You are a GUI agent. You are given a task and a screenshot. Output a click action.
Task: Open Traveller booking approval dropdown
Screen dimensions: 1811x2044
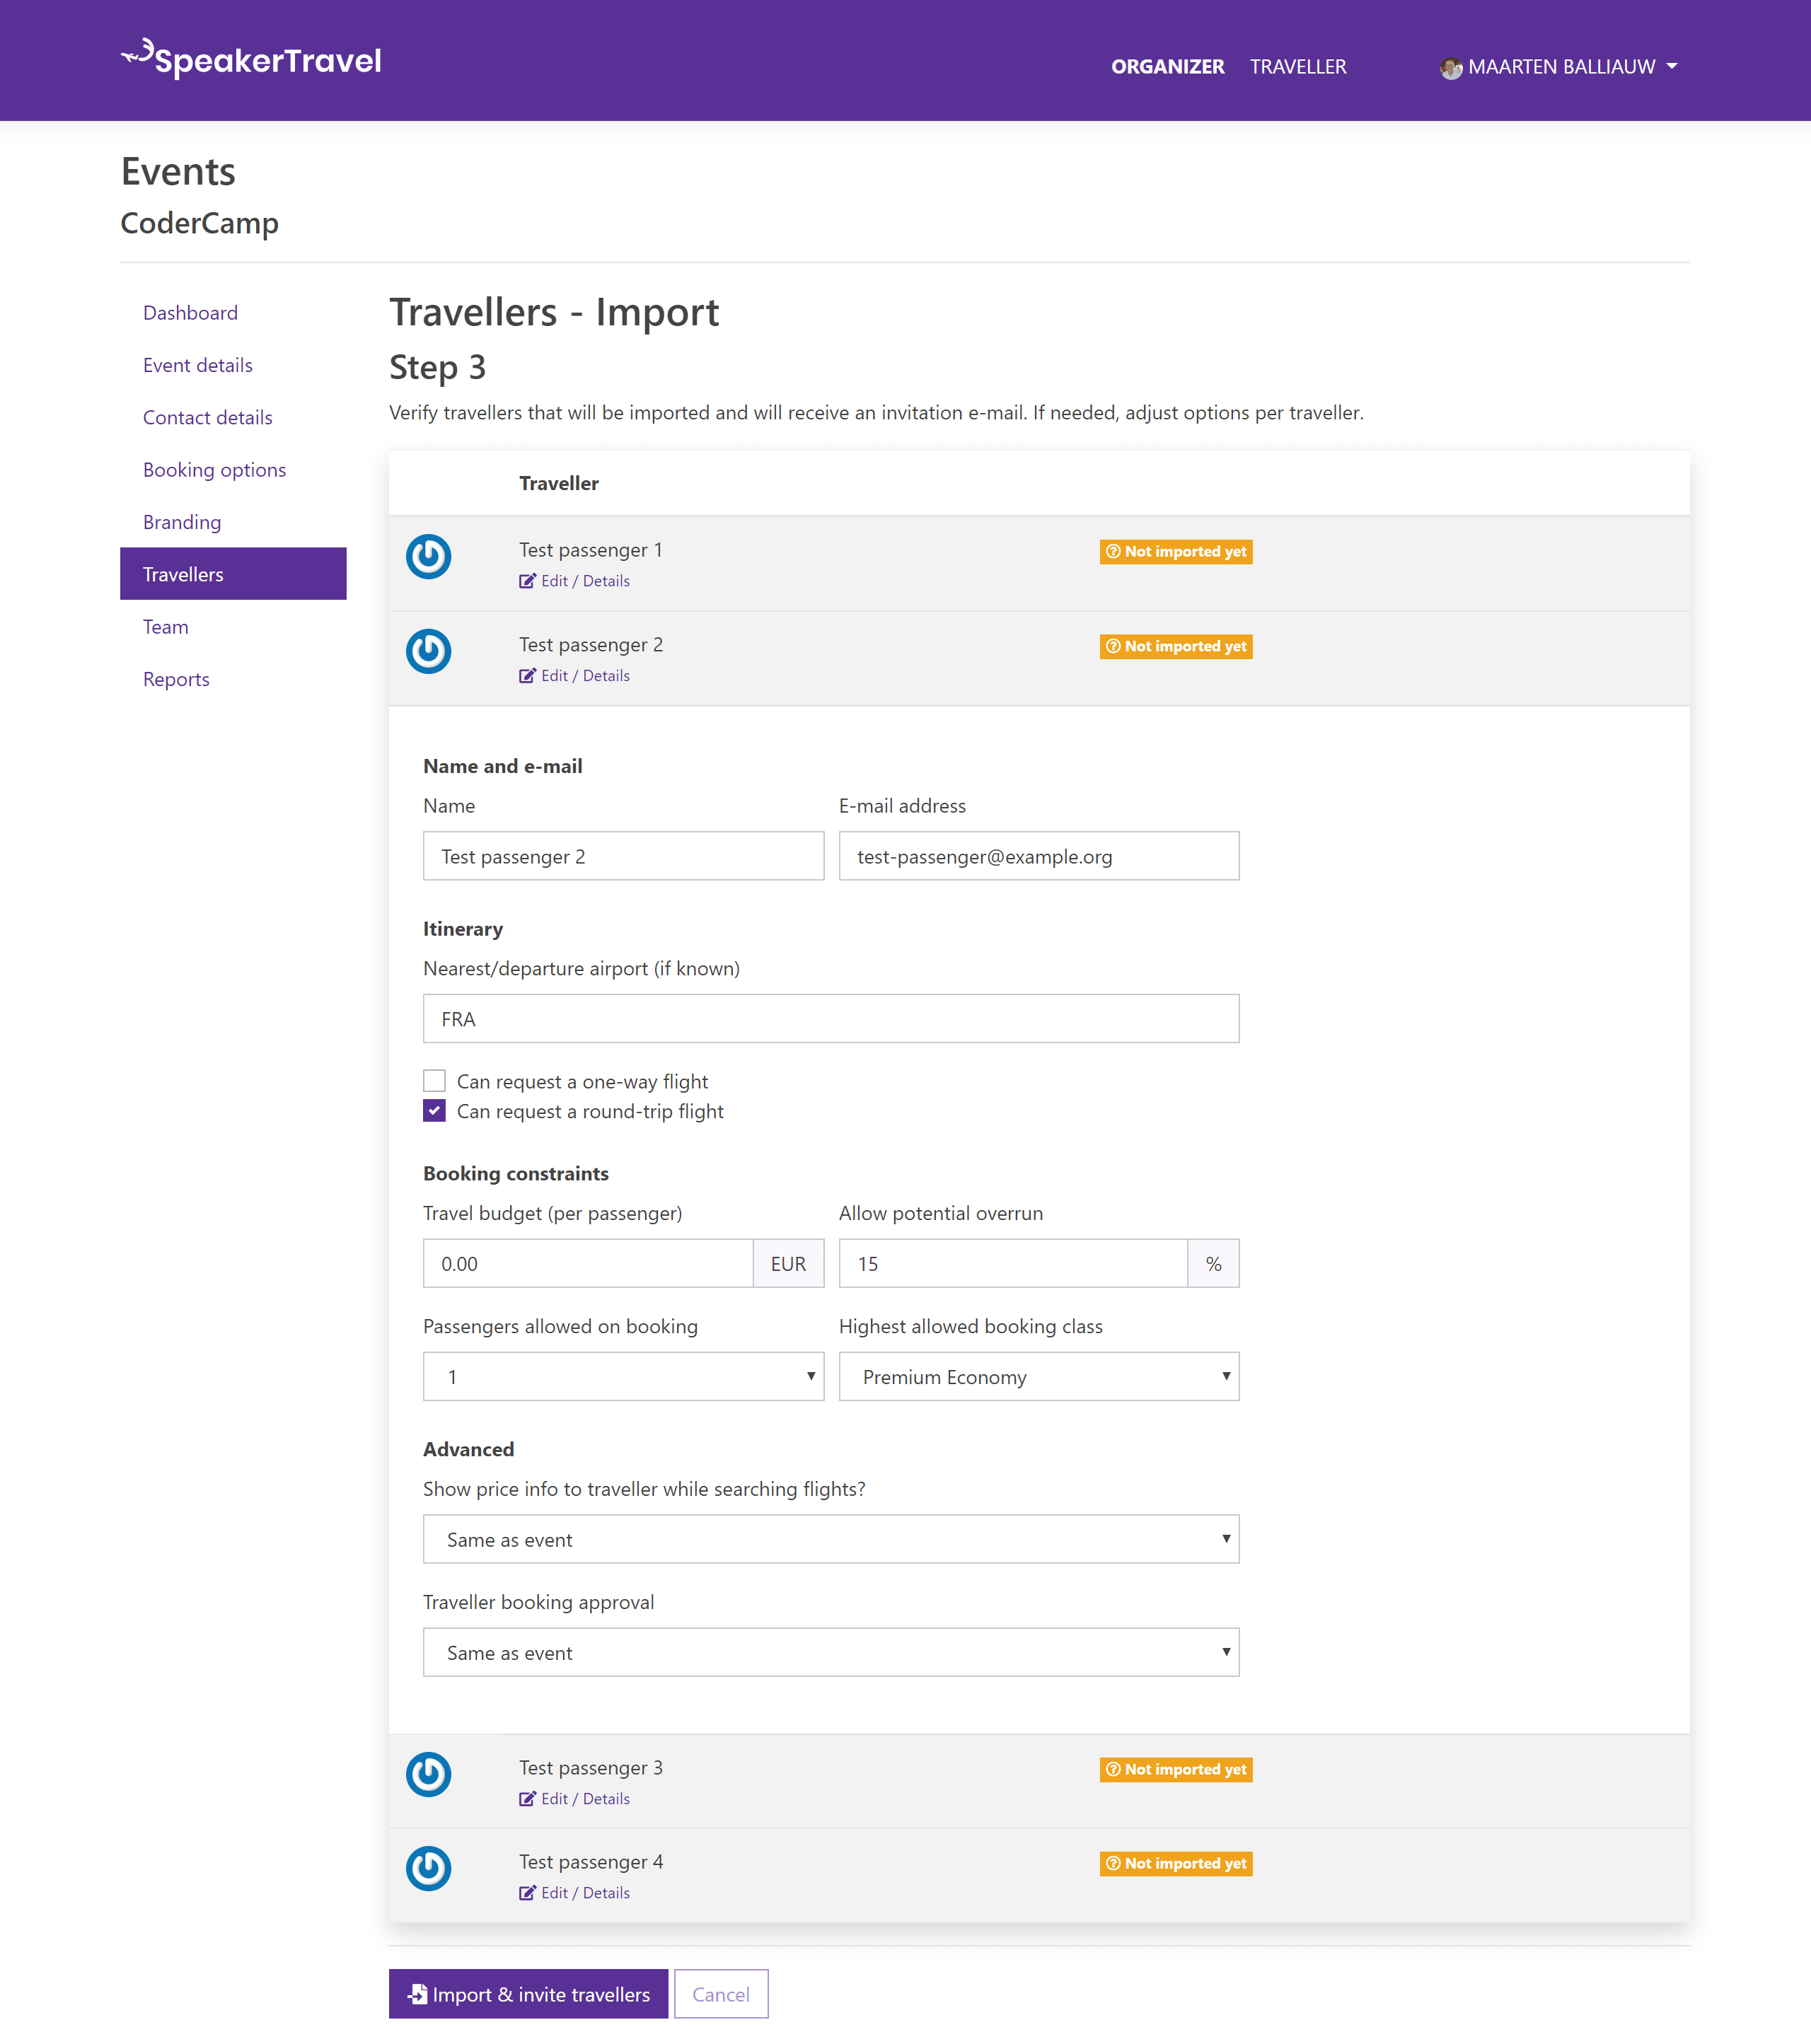point(831,1651)
